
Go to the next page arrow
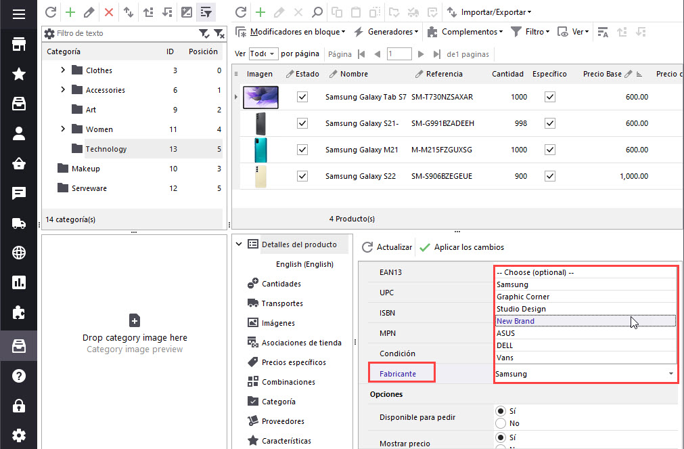tap(421, 54)
